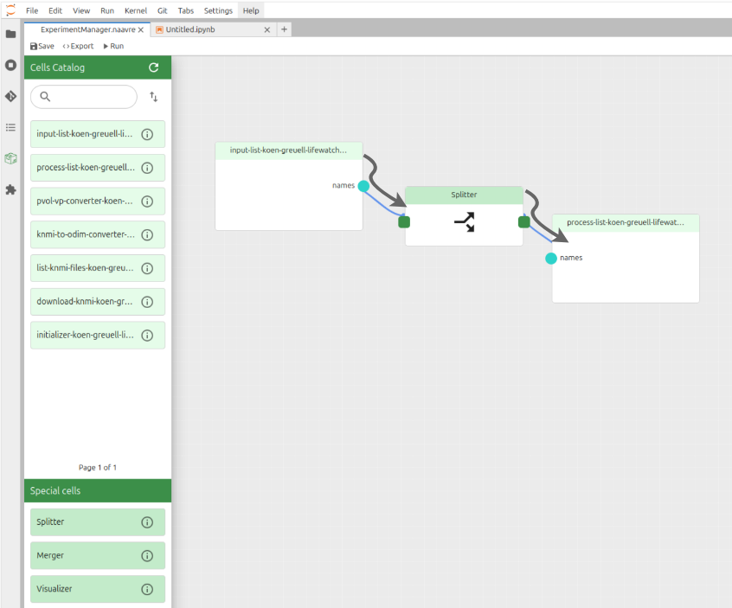Show info for download-knmi cell
The width and height of the screenshot is (732, 608).
147,302
